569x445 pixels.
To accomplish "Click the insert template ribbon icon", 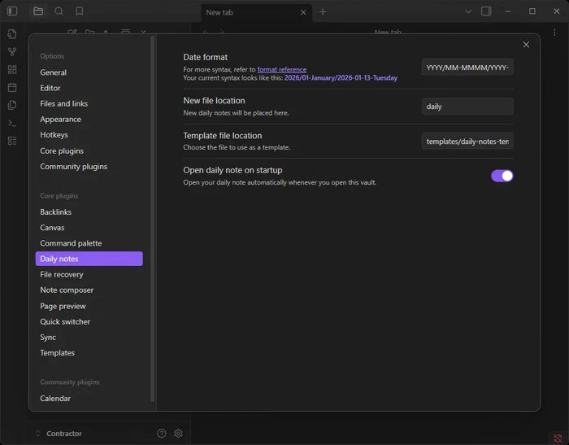I will (12, 105).
